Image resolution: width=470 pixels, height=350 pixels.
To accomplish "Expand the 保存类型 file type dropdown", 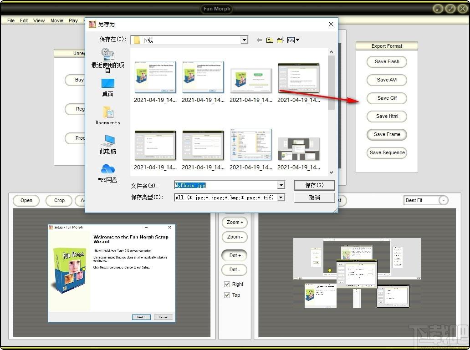I will (281, 197).
